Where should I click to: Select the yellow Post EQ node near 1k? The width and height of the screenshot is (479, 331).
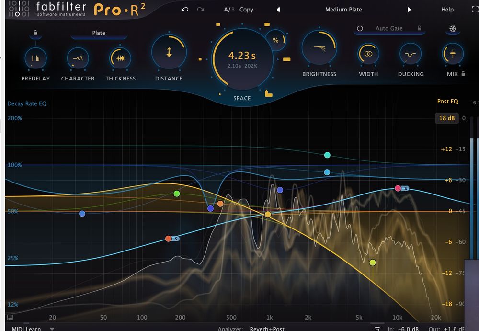pos(268,215)
